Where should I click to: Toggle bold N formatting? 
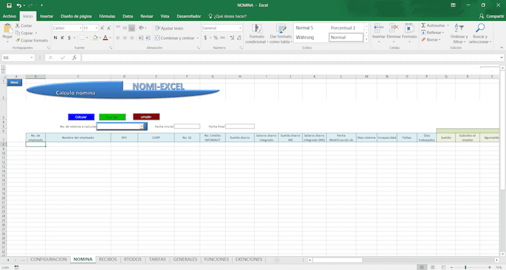[55, 37]
